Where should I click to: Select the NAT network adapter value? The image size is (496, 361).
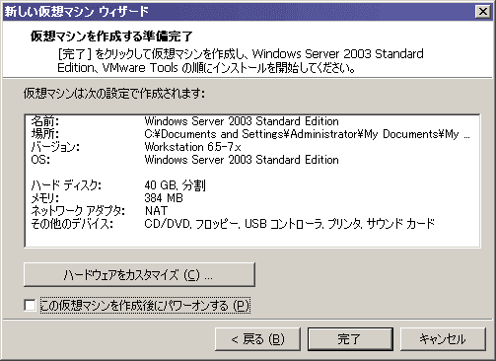click(156, 211)
